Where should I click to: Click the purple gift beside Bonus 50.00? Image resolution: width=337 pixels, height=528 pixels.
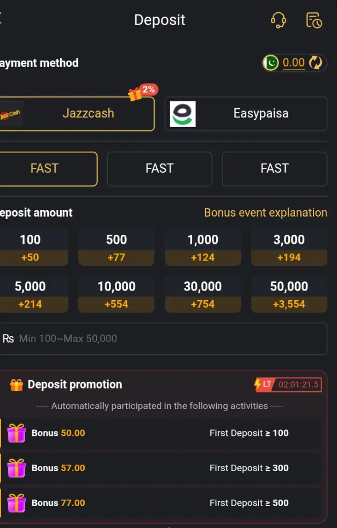16,433
